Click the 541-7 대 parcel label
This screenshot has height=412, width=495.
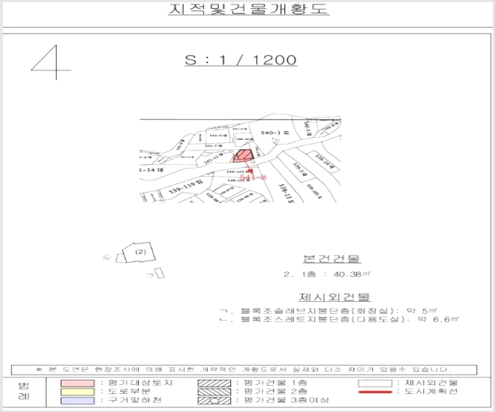[214, 146]
